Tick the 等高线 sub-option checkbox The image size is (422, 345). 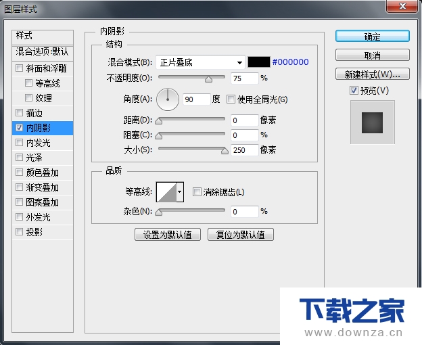(28, 83)
